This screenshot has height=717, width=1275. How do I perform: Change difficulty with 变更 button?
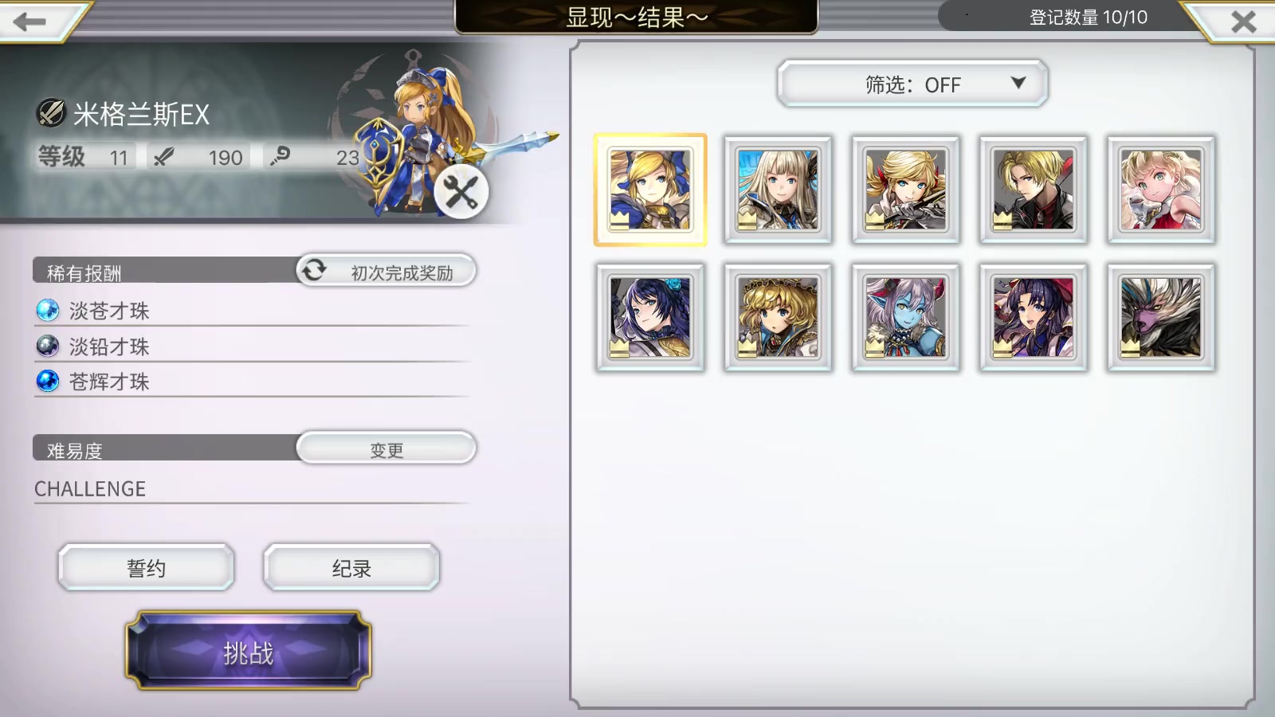386,449
